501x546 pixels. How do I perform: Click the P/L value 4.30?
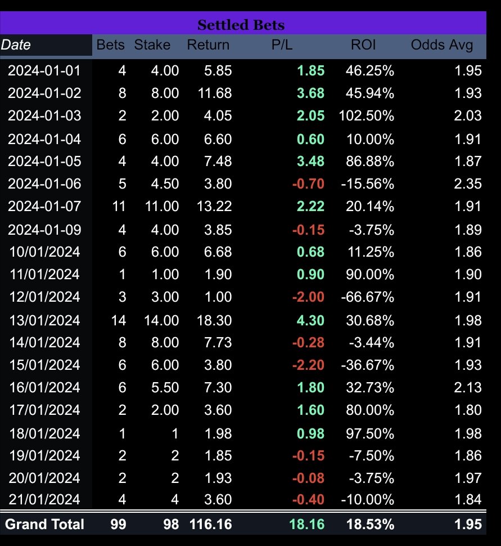tap(311, 320)
